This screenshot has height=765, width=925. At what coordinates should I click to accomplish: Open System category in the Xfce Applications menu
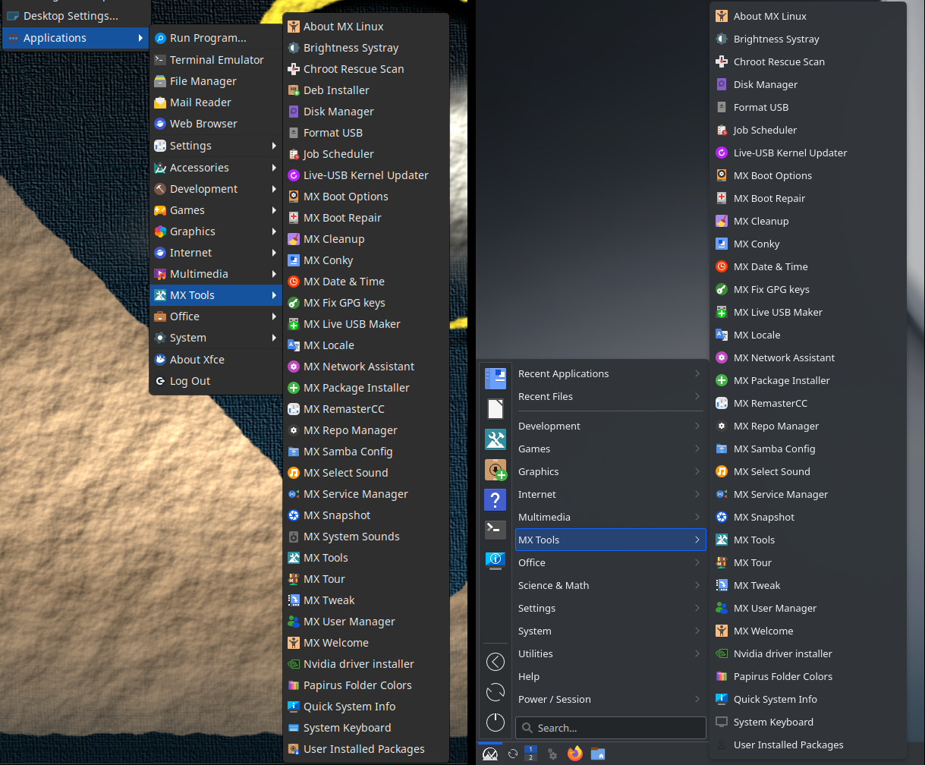216,338
